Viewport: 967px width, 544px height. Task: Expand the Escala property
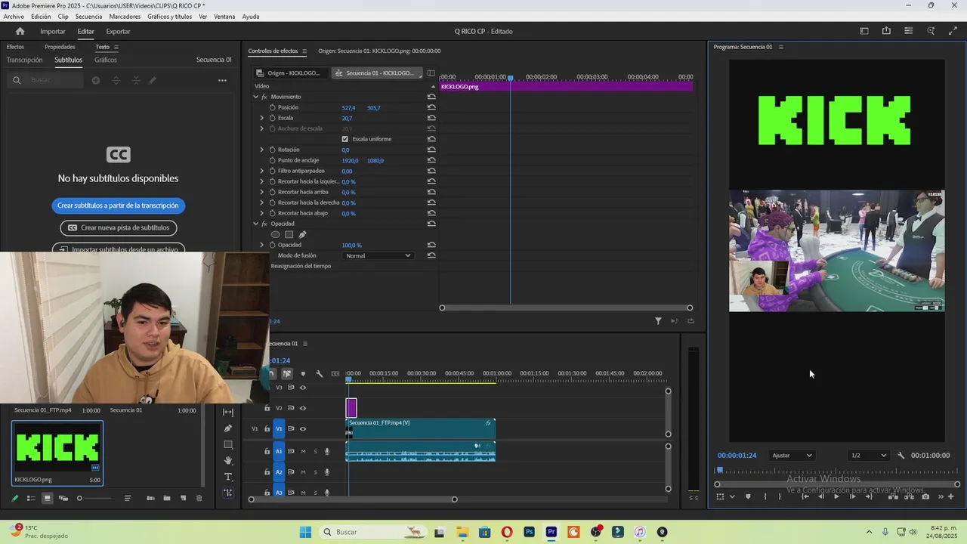[x=261, y=118]
